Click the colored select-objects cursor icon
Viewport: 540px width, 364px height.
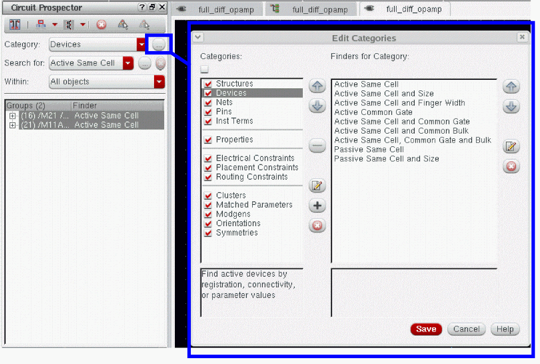pos(123,24)
